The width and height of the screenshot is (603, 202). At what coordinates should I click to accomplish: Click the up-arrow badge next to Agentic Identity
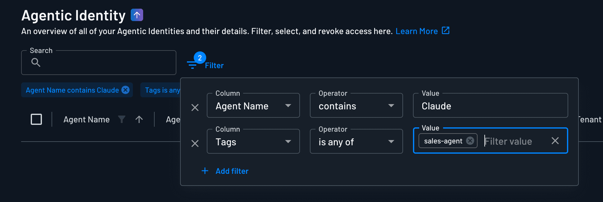pyautogui.click(x=136, y=15)
